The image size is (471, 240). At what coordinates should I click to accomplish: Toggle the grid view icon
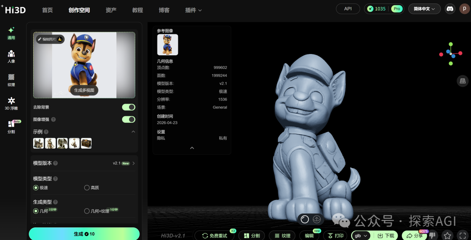(x=463, y=81)
